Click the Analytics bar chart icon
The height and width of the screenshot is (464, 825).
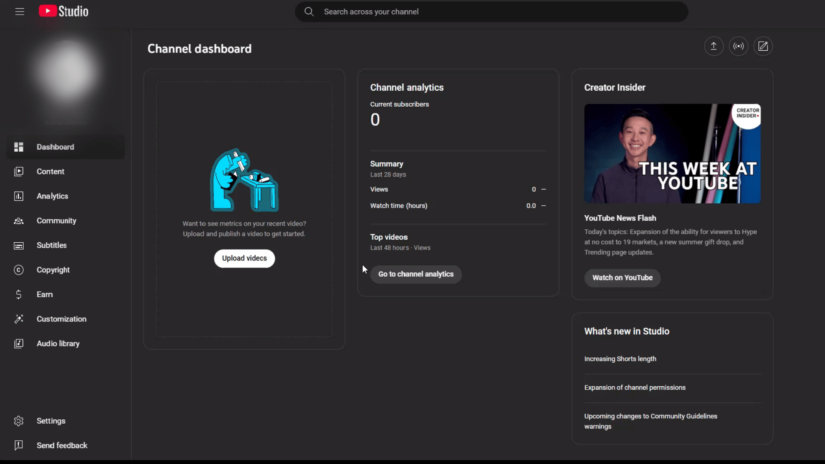pyautogui.click(x=18, y=196)
